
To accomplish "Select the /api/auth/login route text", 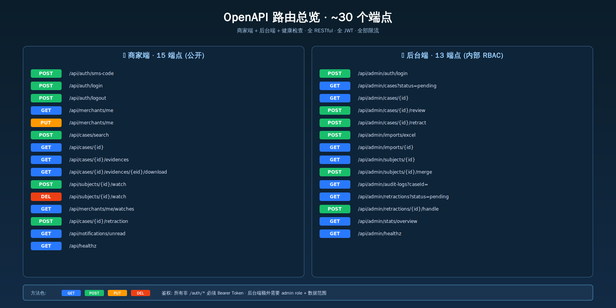I will [x=86, y=86].
